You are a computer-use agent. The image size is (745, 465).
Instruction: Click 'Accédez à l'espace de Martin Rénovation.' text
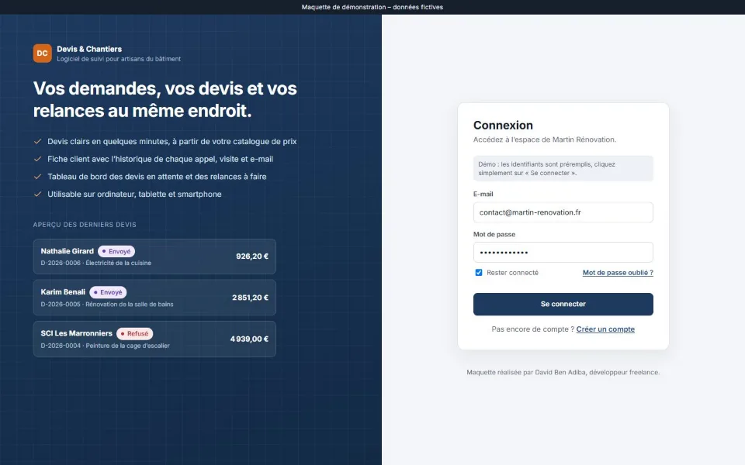tap(545, 139)
